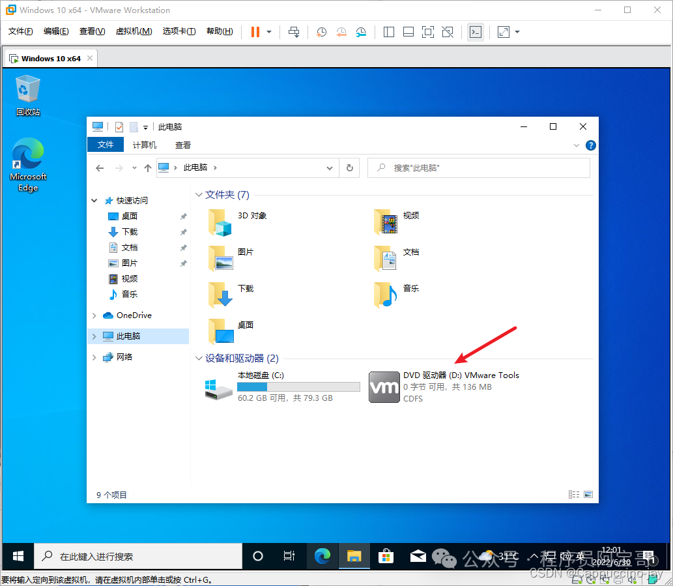The width and height of the screenshot is (673, 586).
Task: Enter full screen mode
Action: 428,32
